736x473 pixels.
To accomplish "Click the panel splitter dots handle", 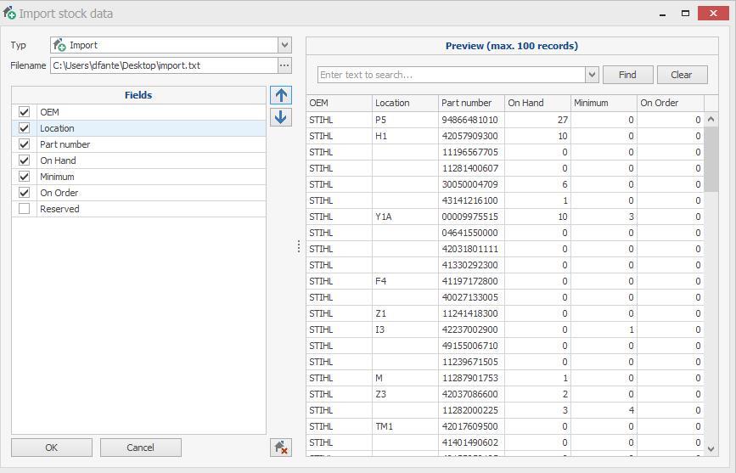I will coord(299,246).
